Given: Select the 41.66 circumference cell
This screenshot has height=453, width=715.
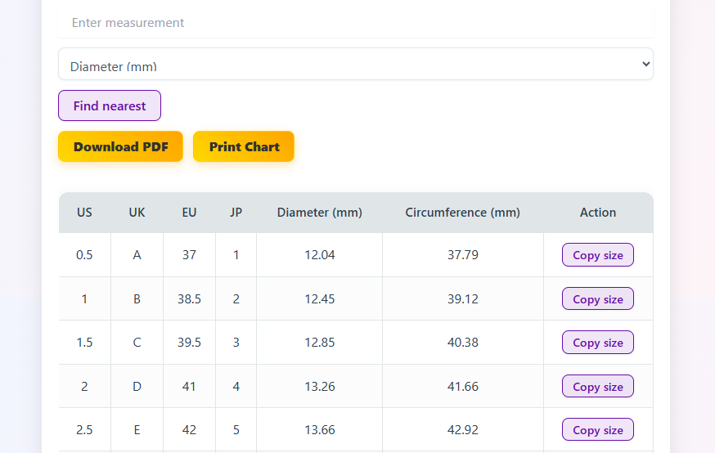Looking at the screenshot, I should [462, 387].
